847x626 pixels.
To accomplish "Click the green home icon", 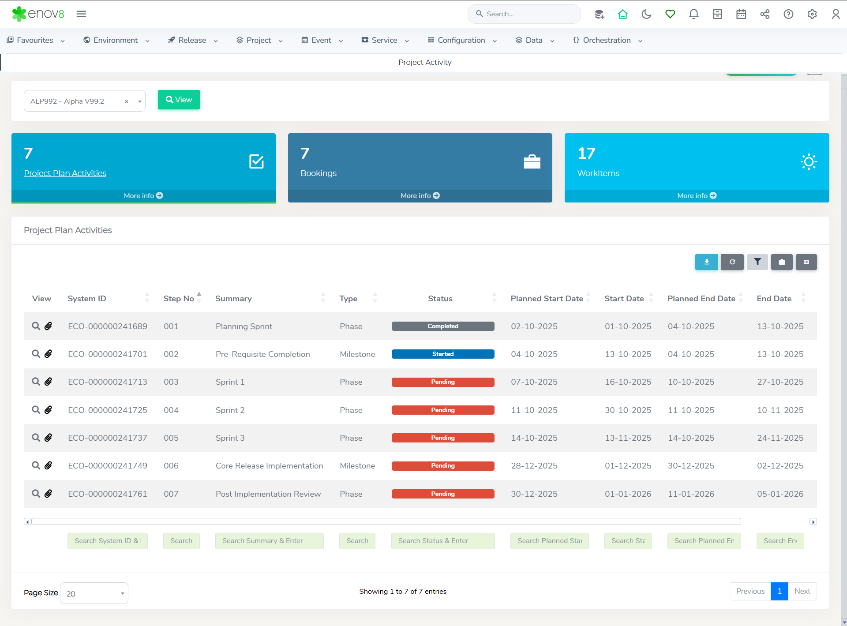I will [x=622, y=14].
